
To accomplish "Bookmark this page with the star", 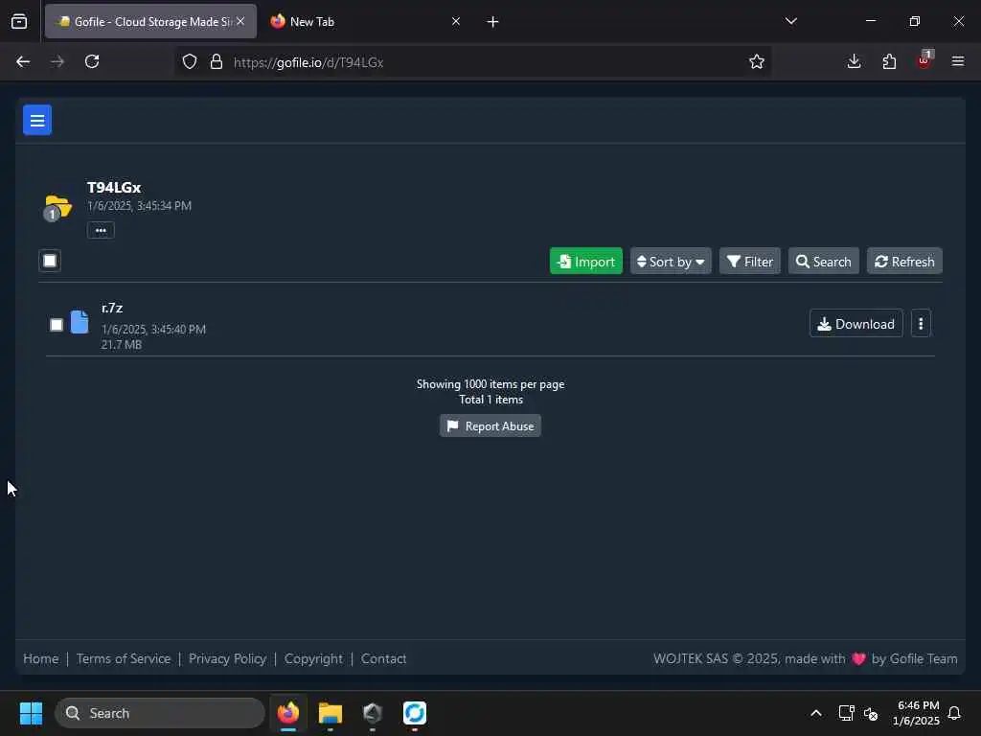I will 757,61.
